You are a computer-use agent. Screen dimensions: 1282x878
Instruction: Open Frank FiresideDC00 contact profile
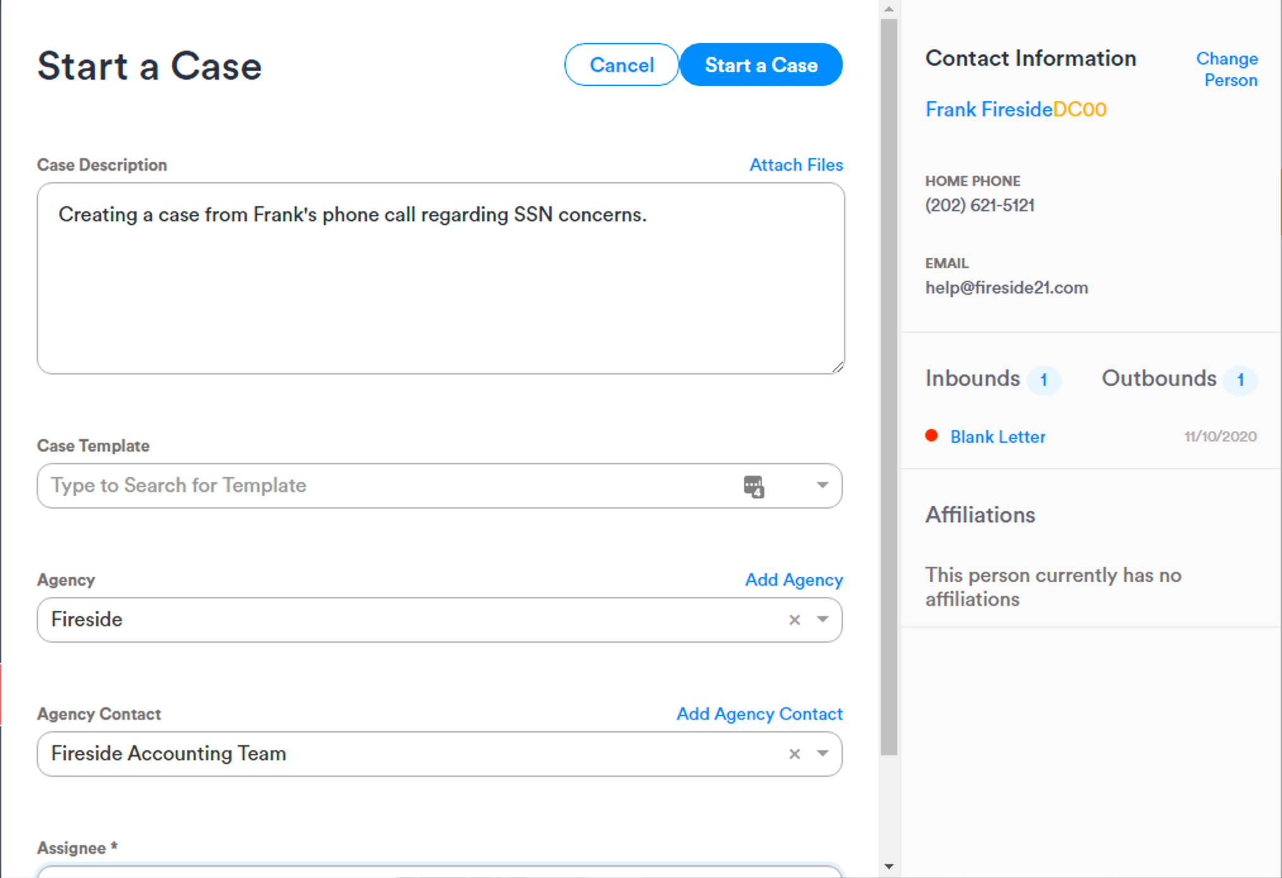(1016, 109)
